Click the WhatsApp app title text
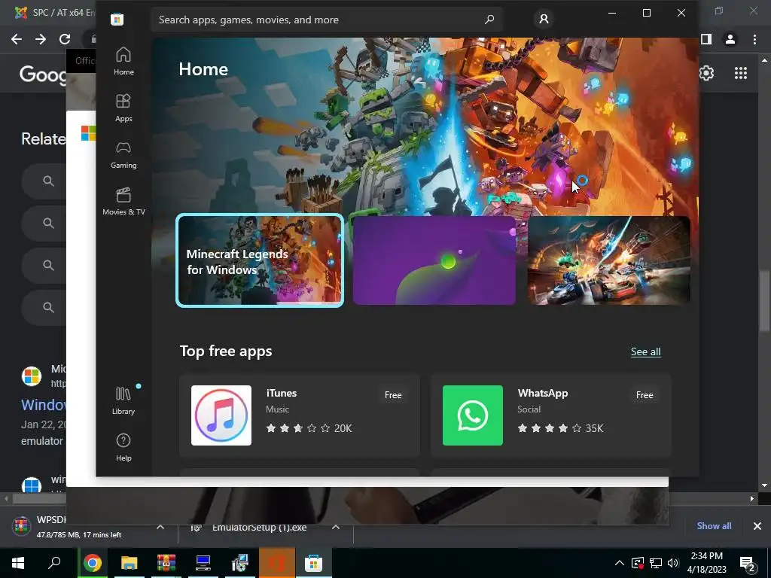 pyautogui.click(x=543, y=393)
